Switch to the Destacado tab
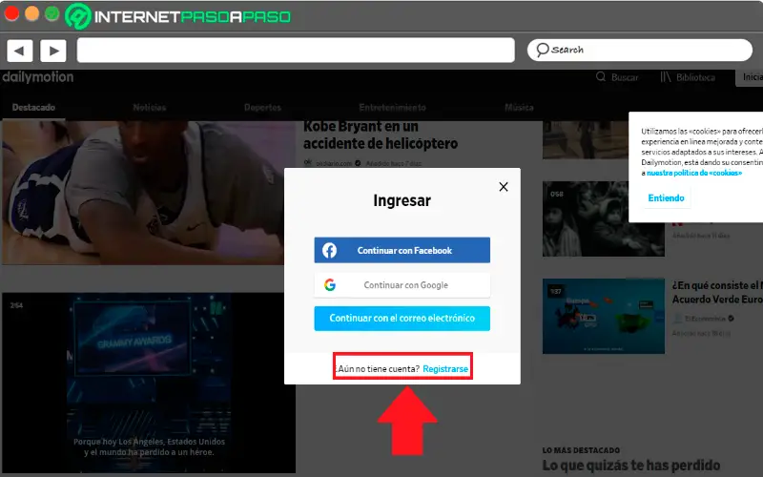The image size is (763, 477). click(x=33, y=107)
